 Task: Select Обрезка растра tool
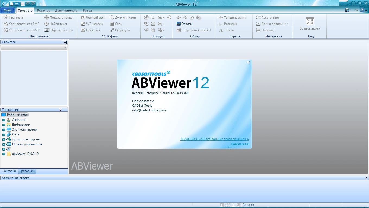point(59,30)
